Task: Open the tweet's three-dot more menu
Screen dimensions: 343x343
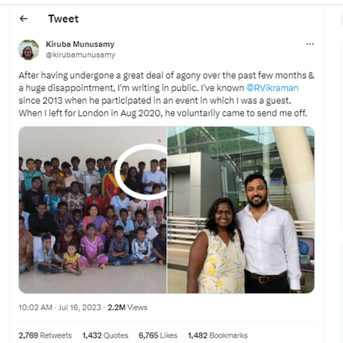Action: 310,44
